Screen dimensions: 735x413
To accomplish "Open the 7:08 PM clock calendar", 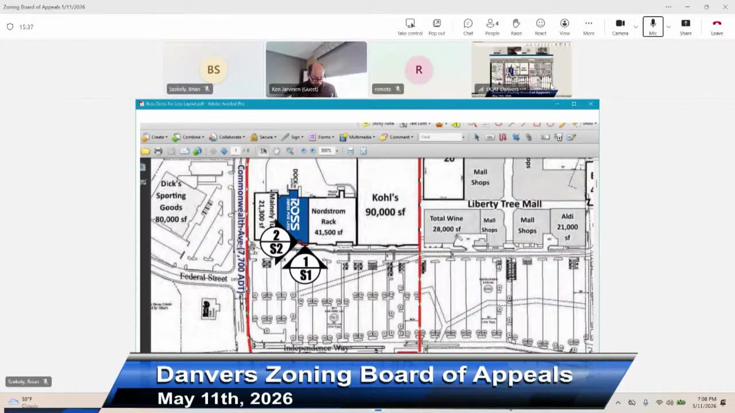I will (x=704, y=403).
